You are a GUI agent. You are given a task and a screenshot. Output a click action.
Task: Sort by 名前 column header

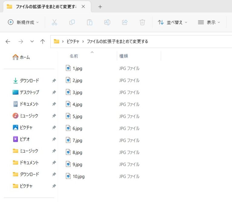point(74,56)
